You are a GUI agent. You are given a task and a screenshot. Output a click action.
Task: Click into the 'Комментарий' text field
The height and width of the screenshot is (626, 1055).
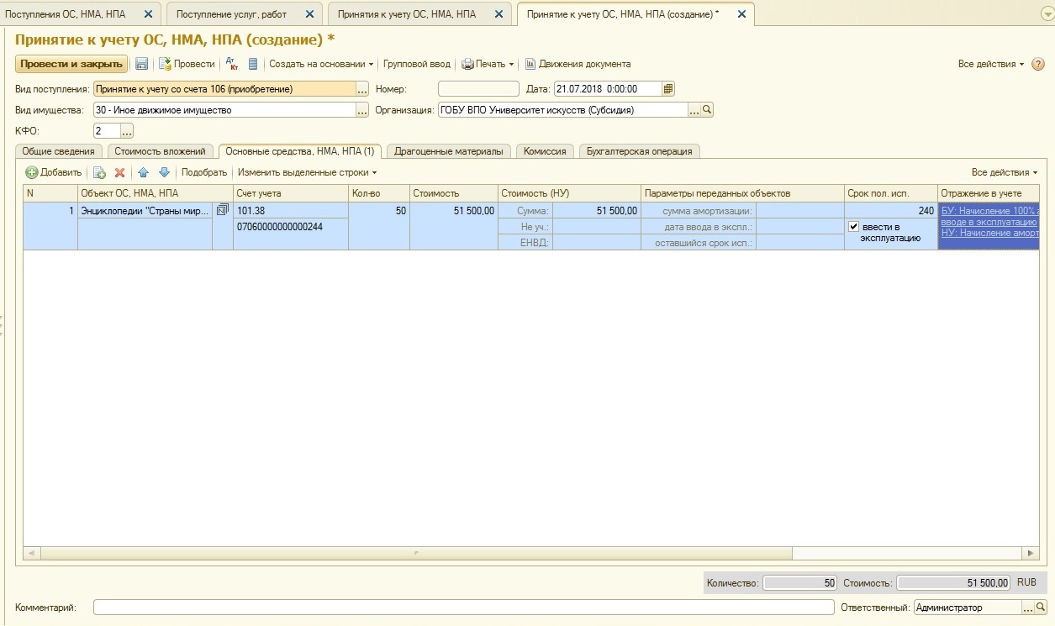pos(462,608)
